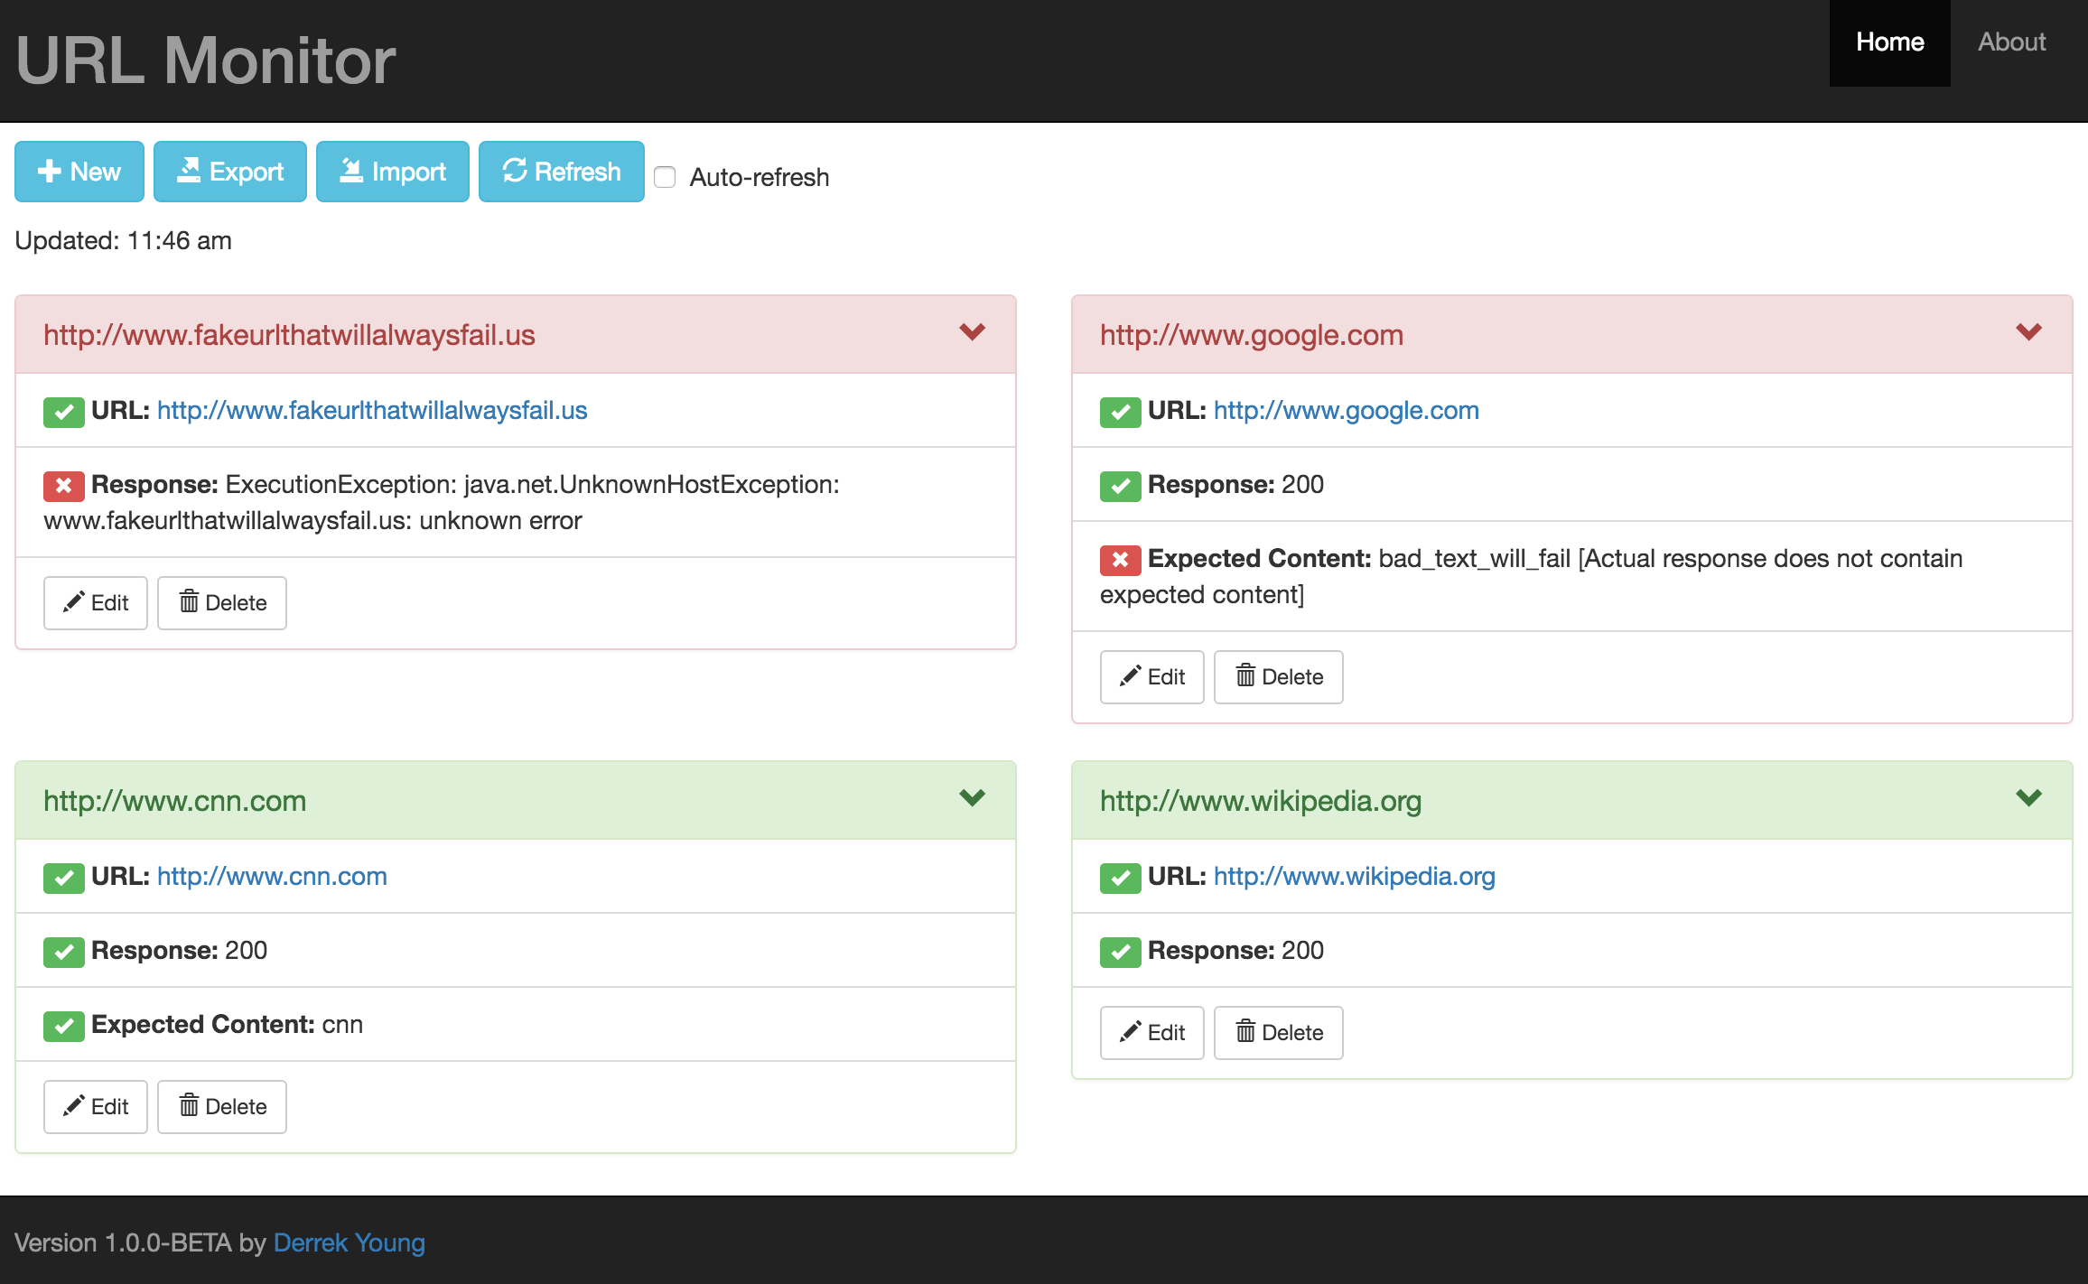Click green check icon beside wikipedia Response
Screen dimensions: 2088x1284
click(x=1120, y=952)
